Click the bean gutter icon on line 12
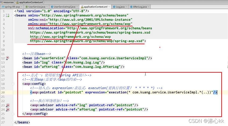The height and width of the screenshot is (126, 228). click(x=8, y=58)
